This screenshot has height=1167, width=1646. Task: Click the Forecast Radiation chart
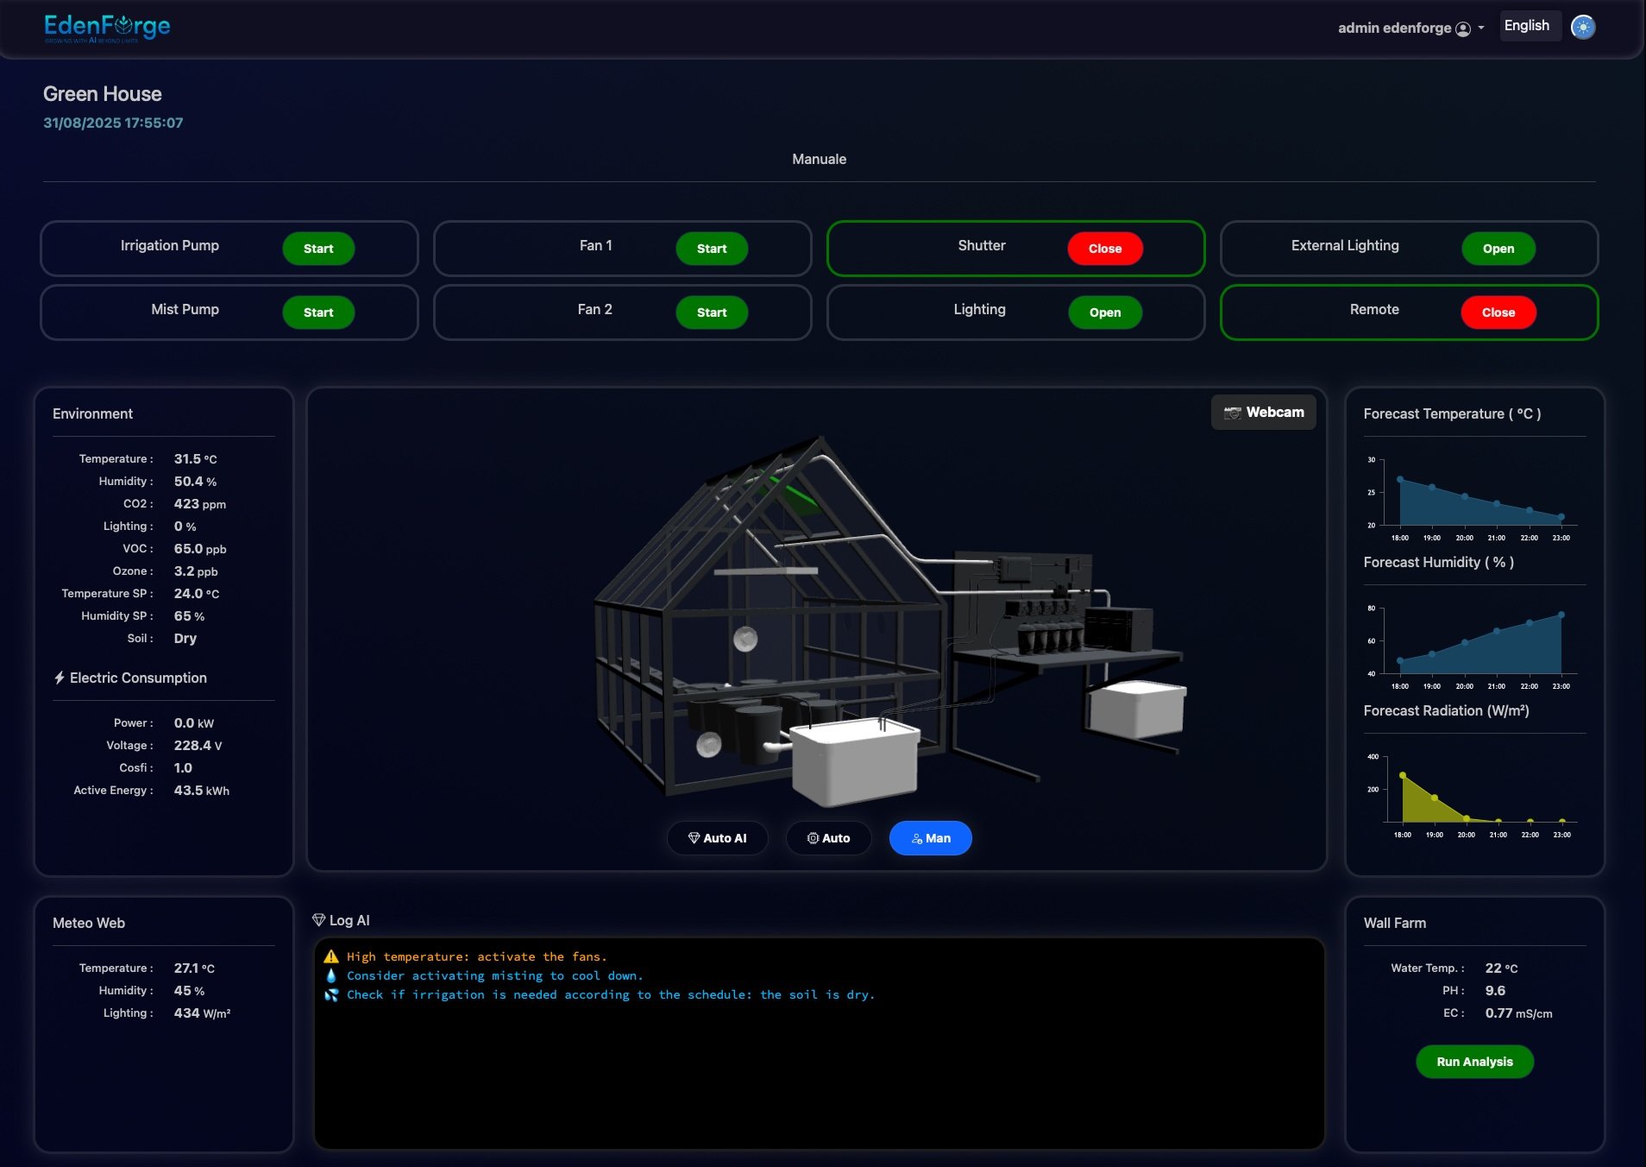click(1473, 790)
